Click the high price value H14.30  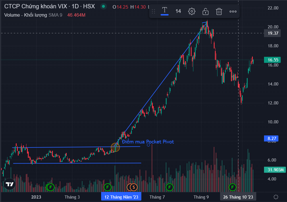tap(138, 7)
